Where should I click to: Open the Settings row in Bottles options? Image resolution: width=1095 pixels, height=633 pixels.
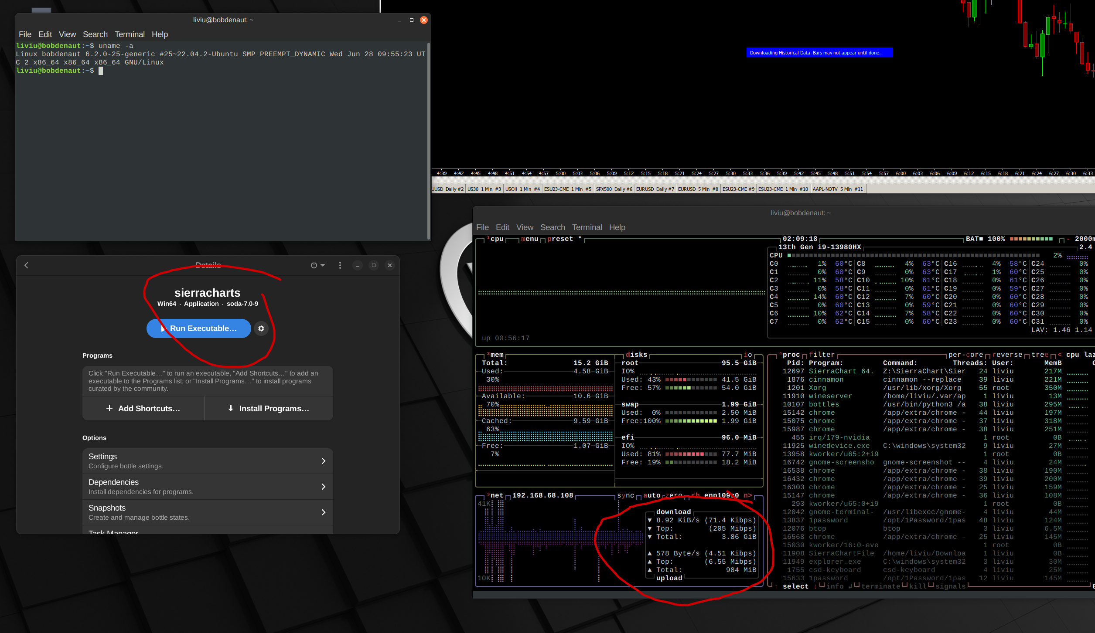(x=208, y=461)
